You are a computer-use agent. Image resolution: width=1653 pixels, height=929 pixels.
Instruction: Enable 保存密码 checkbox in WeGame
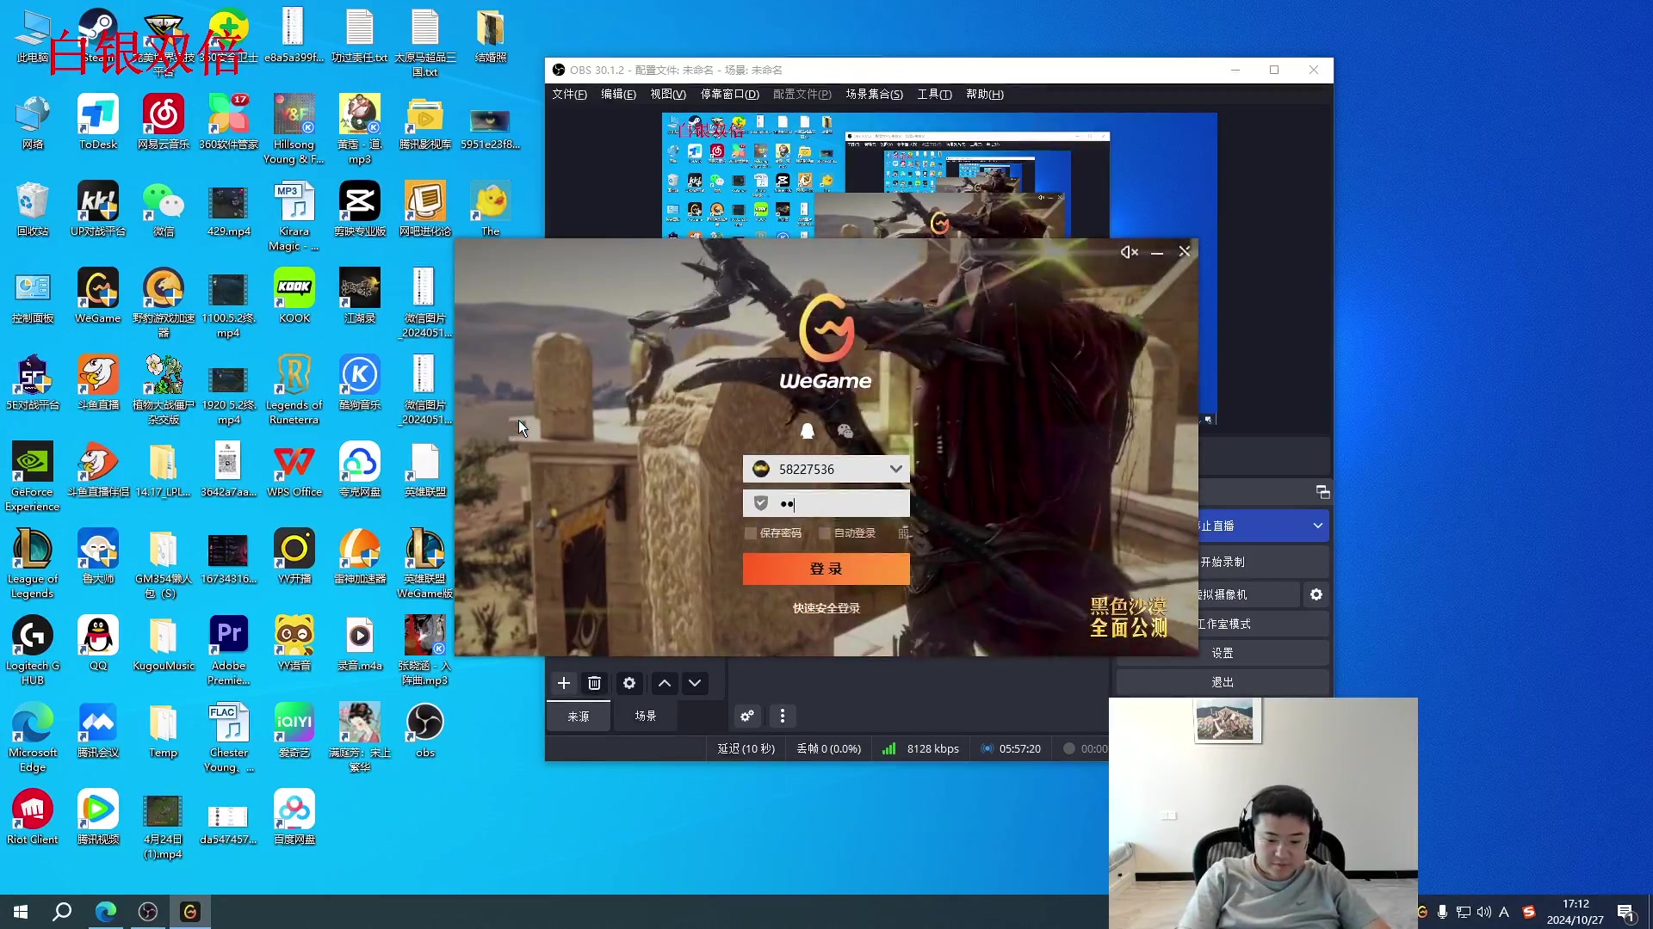[750, 533]
